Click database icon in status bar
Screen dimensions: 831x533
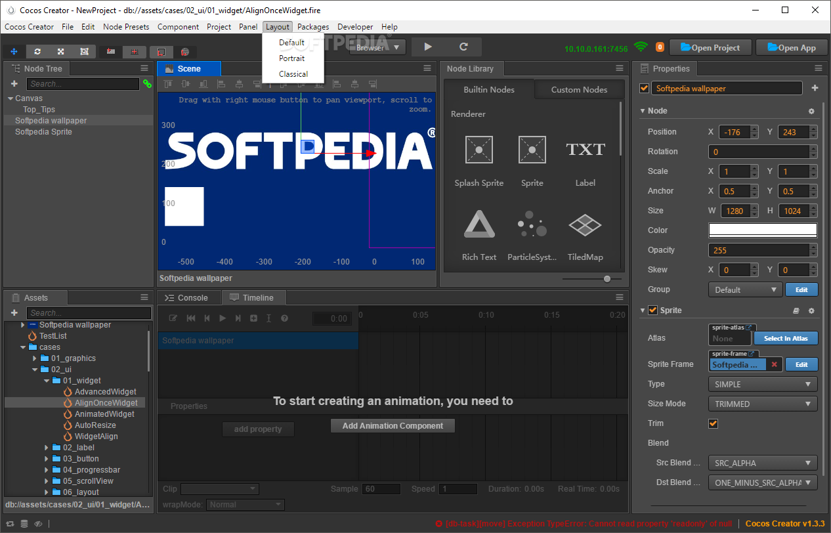point(24,524)
